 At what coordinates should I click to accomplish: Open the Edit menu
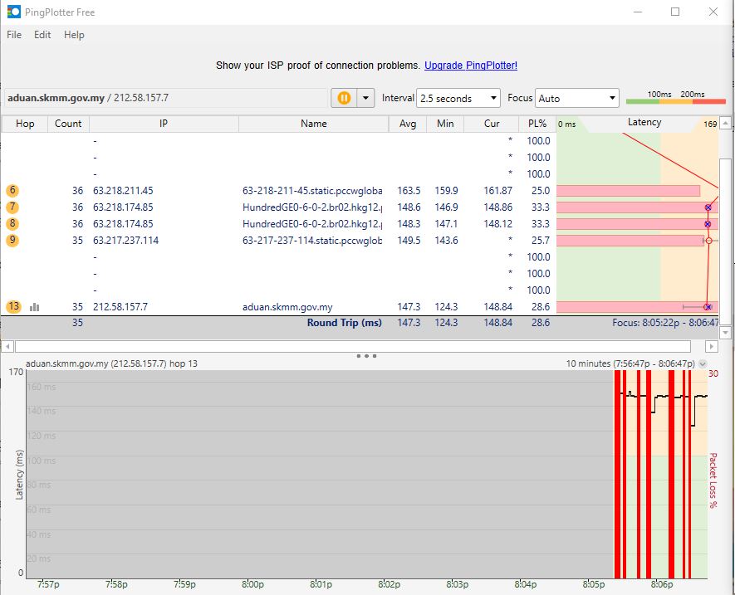[x=42, y=35]
